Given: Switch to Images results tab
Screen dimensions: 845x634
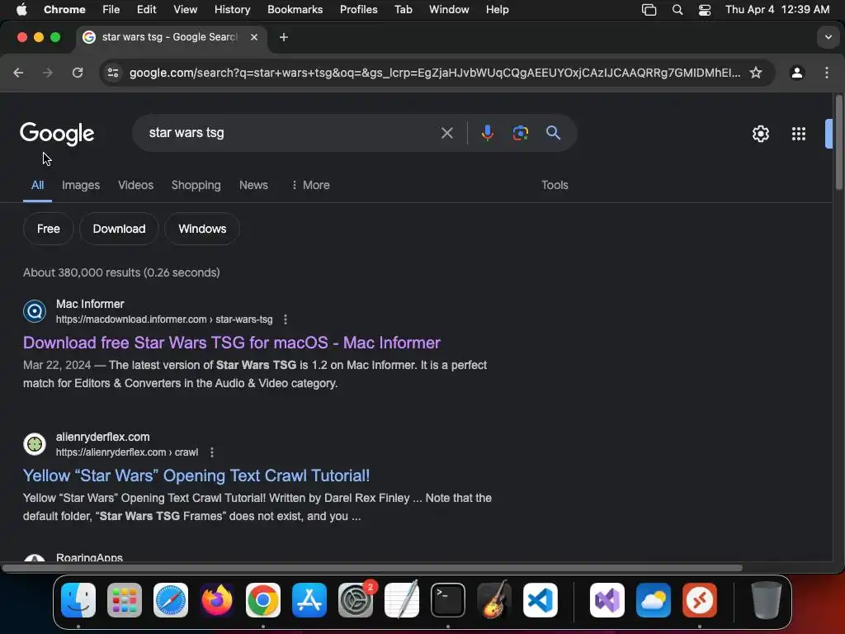Looking at the screenshot, I should [x=81, y=186].
